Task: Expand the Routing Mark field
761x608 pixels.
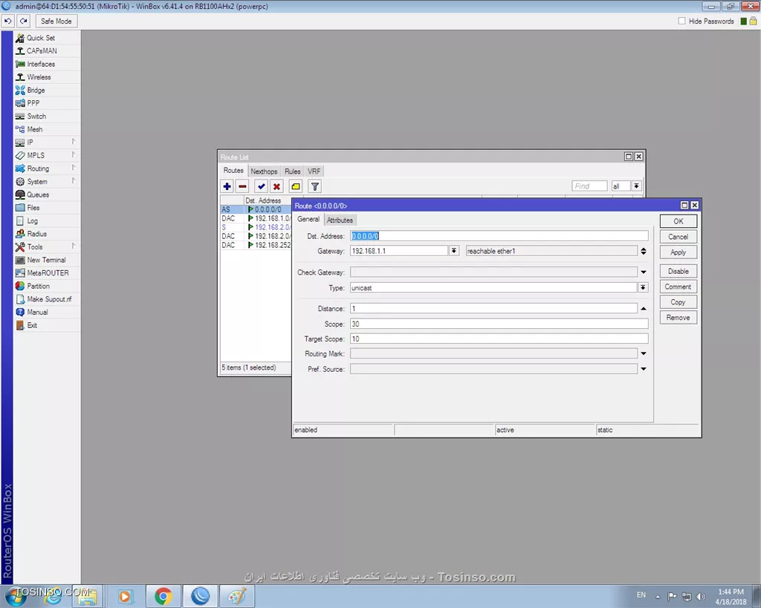Action: coord(644,354)
